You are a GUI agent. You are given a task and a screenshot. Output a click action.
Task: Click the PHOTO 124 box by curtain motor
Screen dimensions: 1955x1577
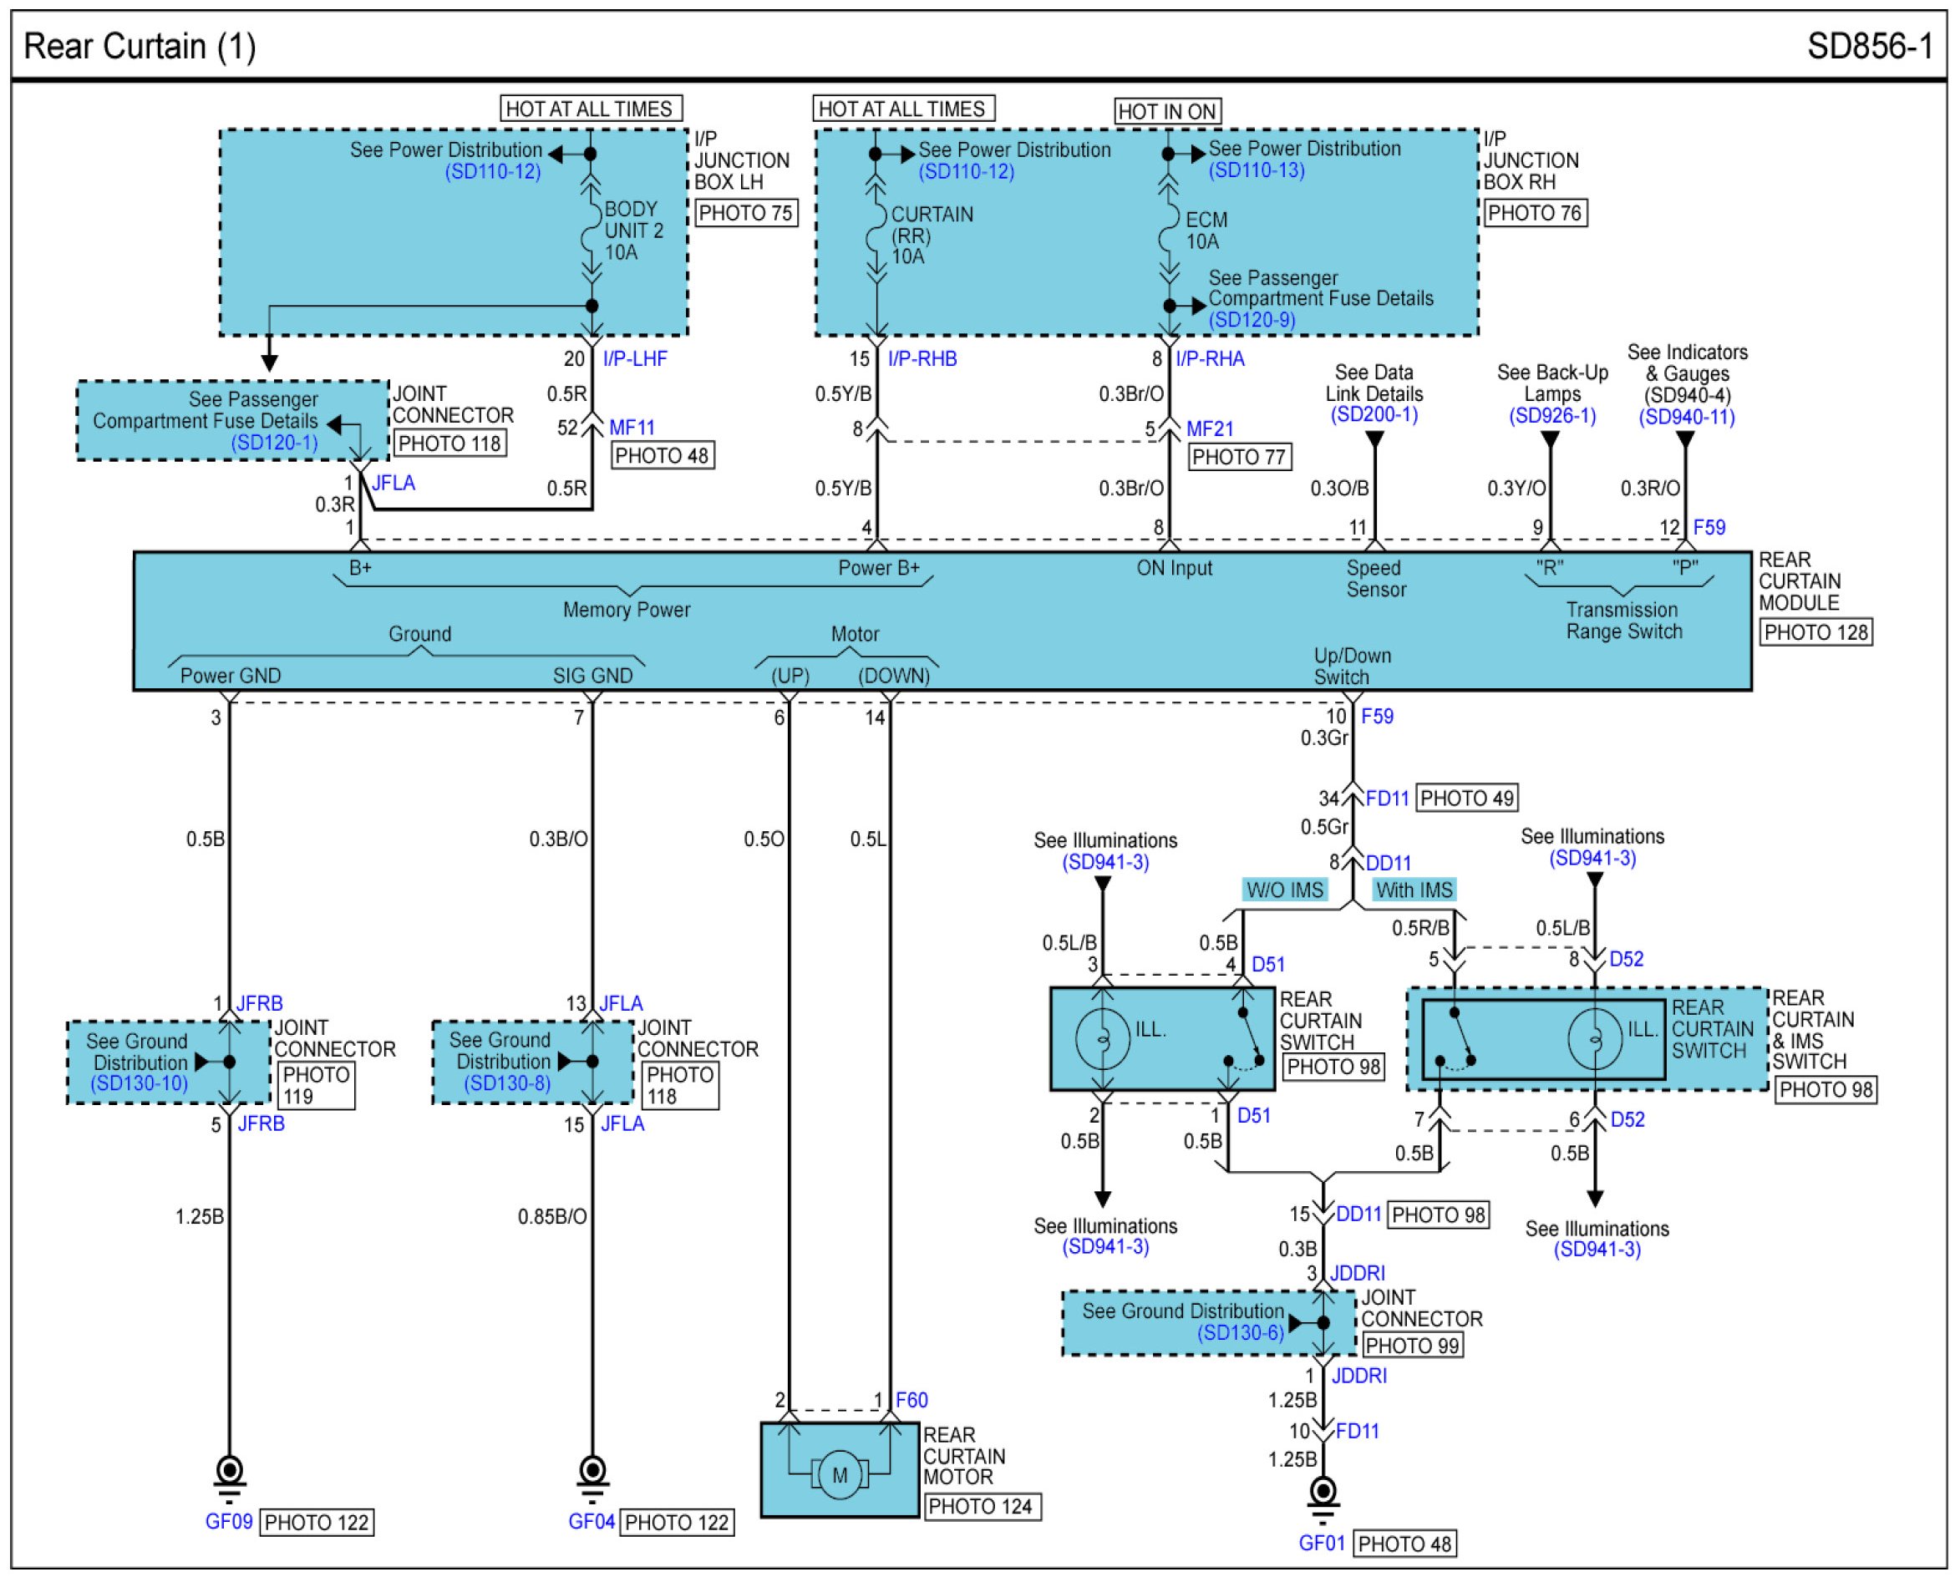click(x=980, y=1507)
